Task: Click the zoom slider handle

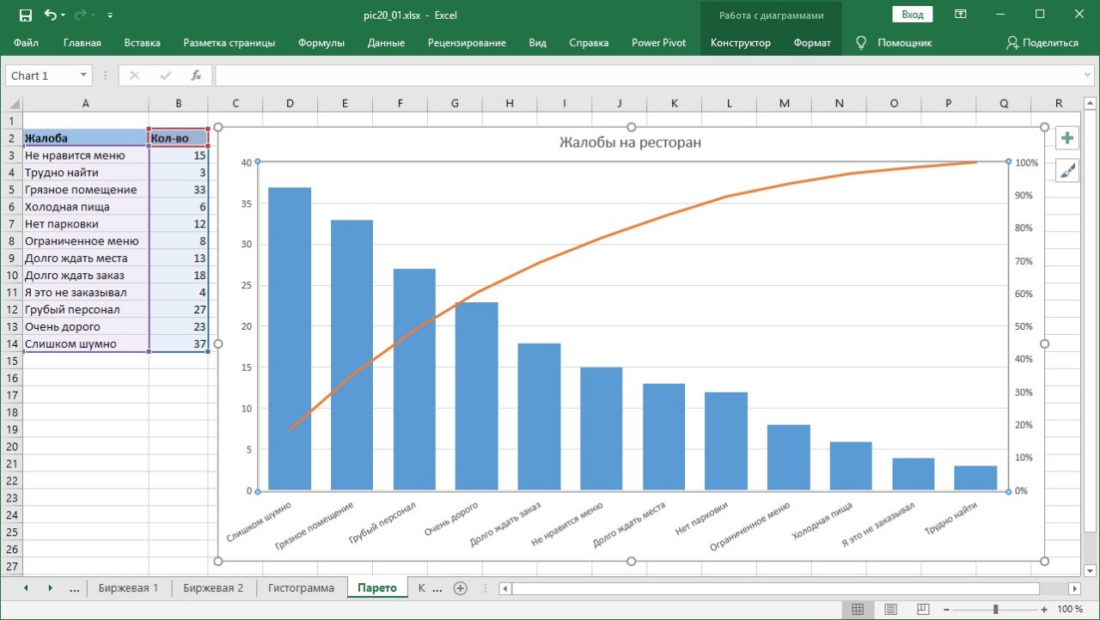Action: pos(997,609)
